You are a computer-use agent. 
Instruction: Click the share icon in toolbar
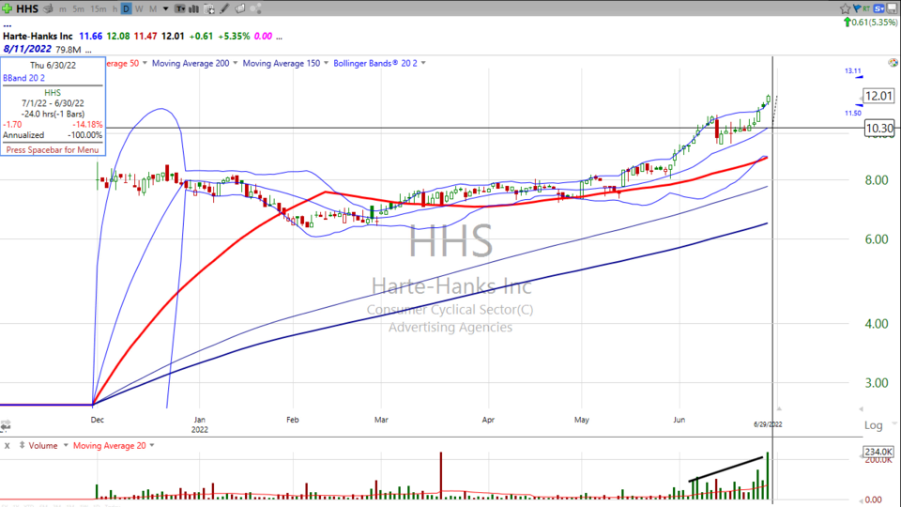tap(255, 8)
